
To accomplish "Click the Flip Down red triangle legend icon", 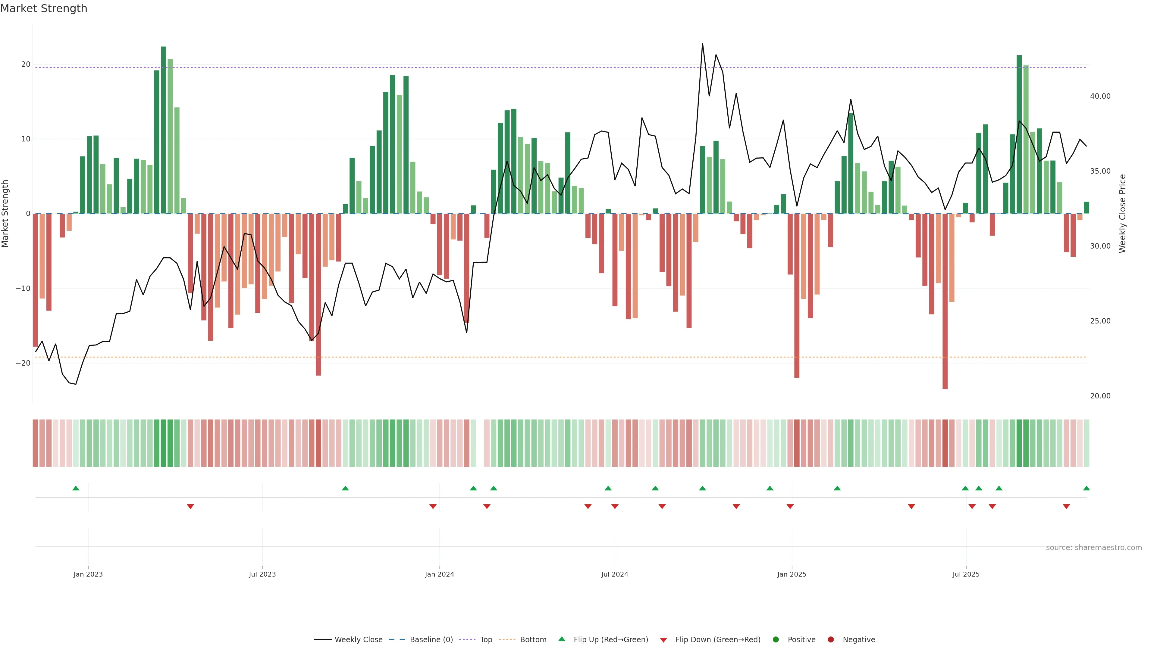I will pyautogui.click(x=663, y=640).
